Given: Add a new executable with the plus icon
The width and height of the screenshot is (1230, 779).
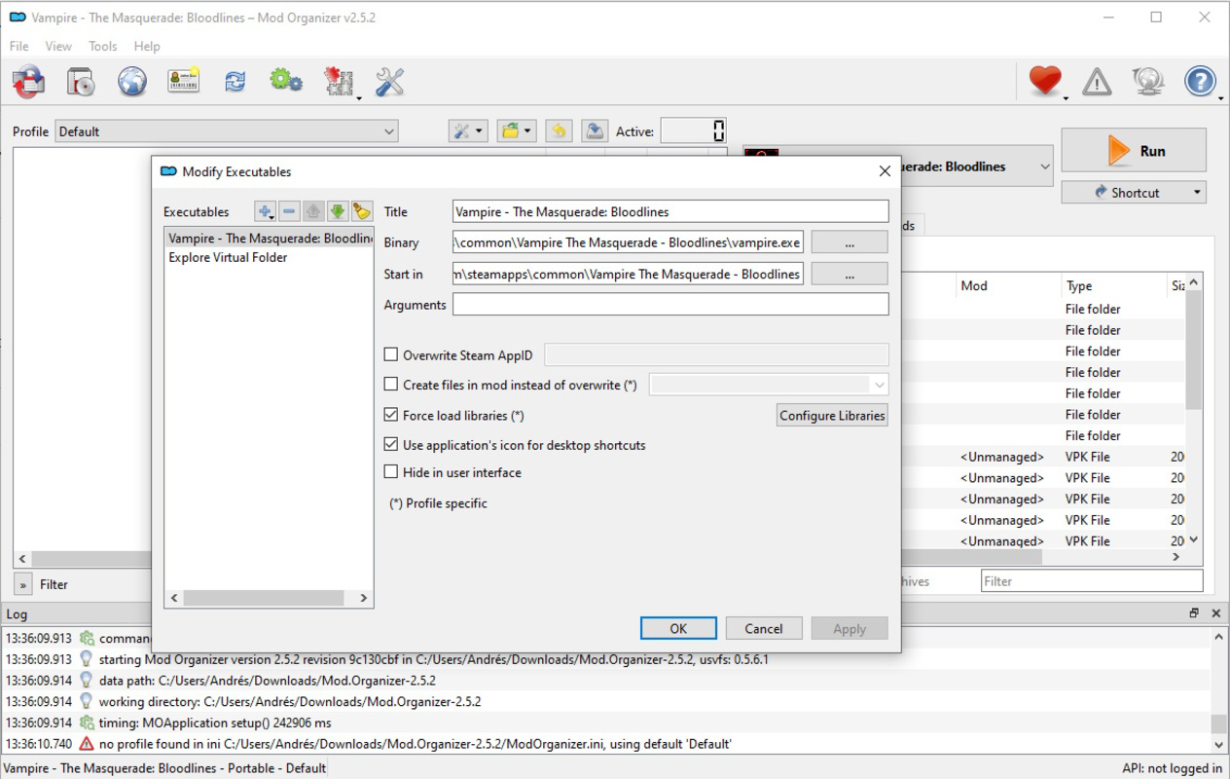Looking at the screenshot, I should (265, 210).
